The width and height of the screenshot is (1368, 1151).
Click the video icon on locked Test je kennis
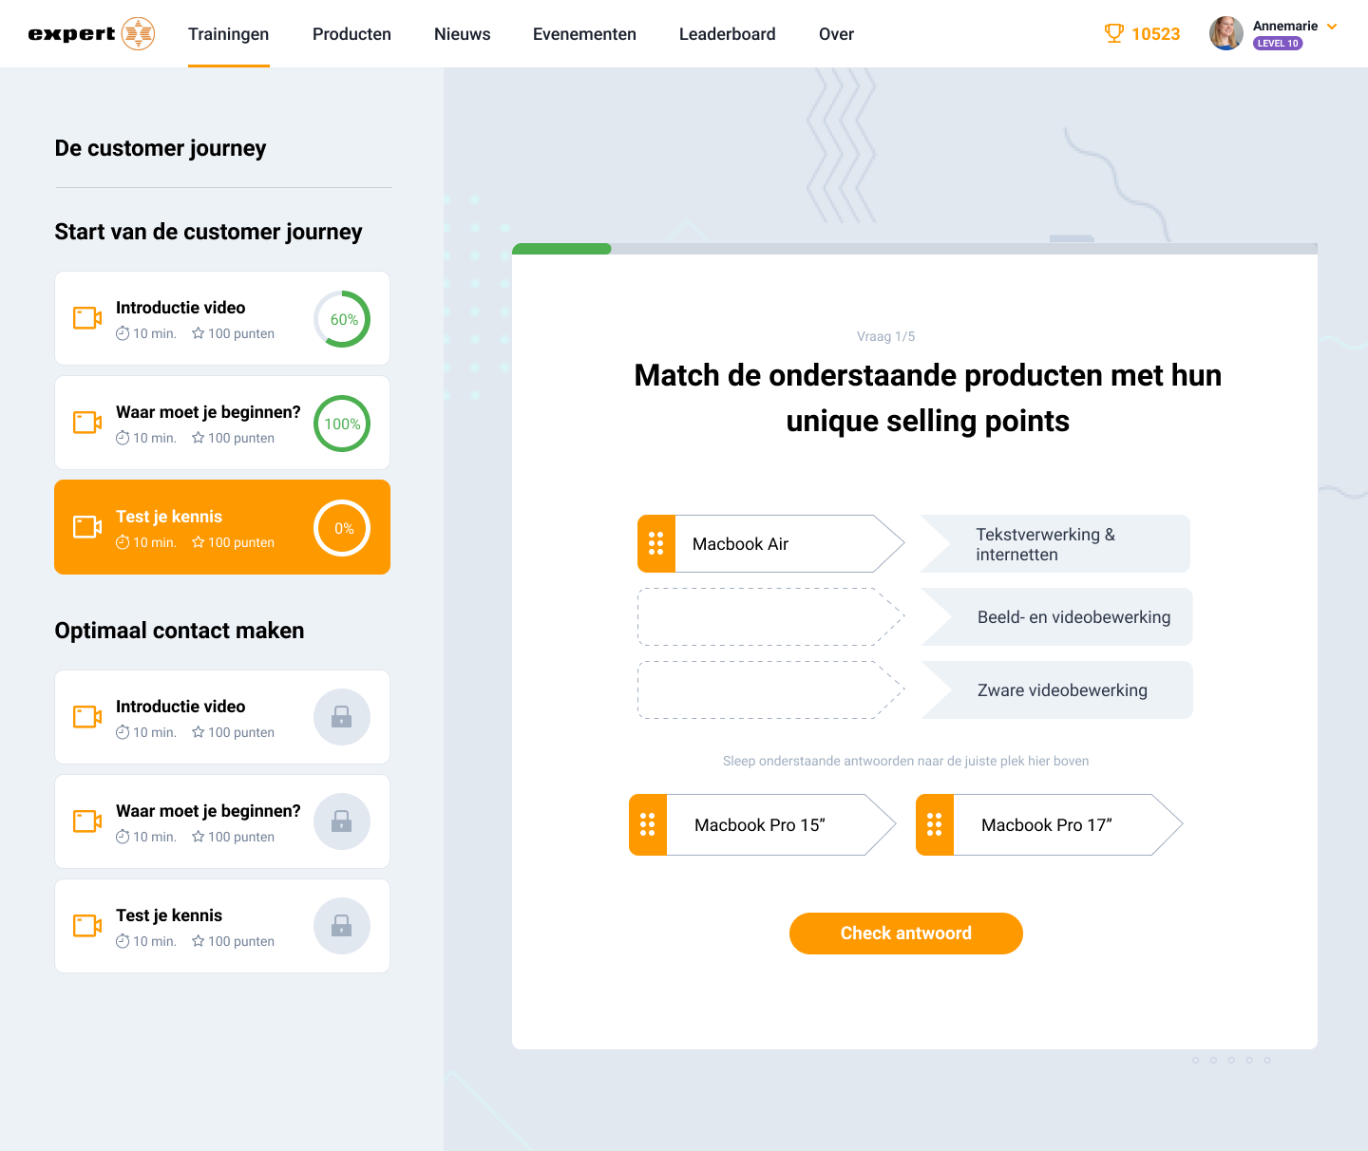click(x=87, y=926)
